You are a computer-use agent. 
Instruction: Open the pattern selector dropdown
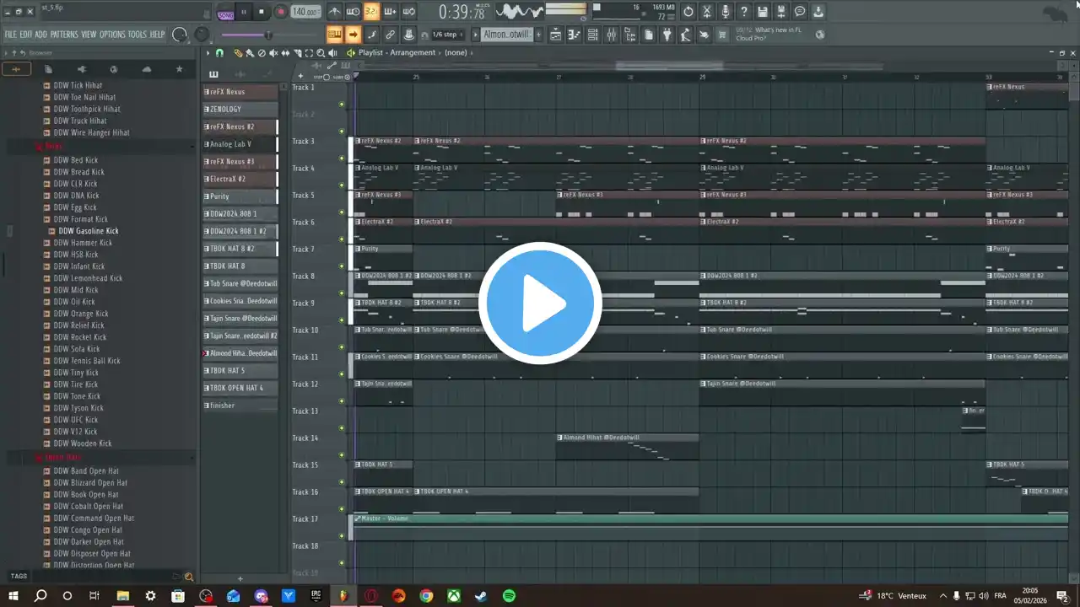coord(506,35)
